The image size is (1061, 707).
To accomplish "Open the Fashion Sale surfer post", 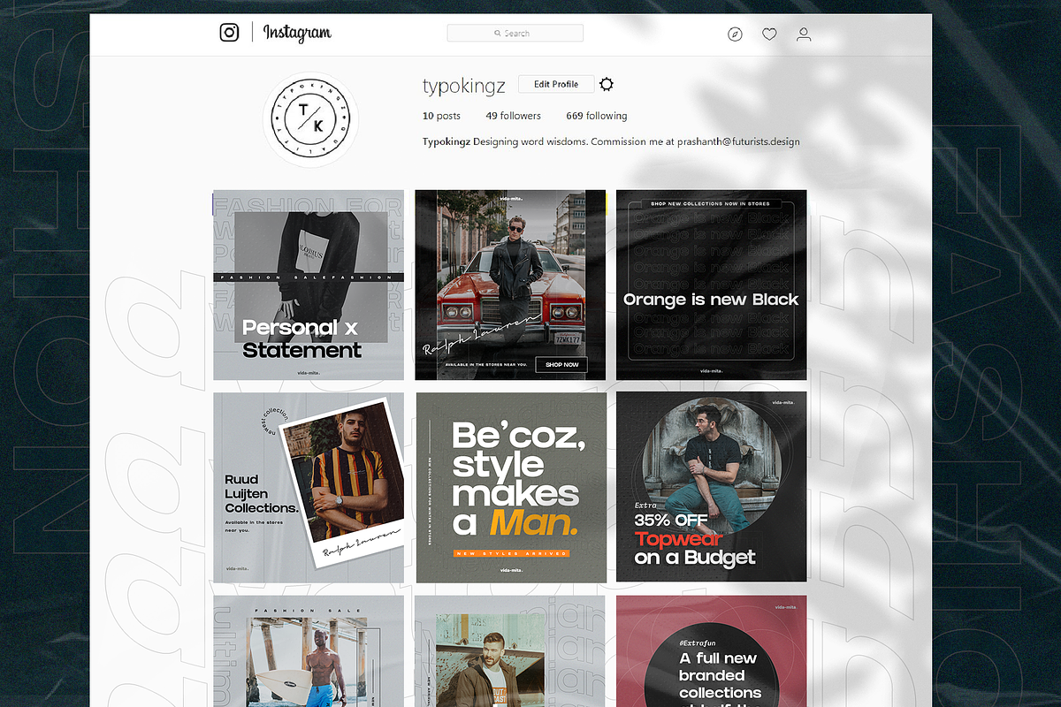I will click(309, 650).
